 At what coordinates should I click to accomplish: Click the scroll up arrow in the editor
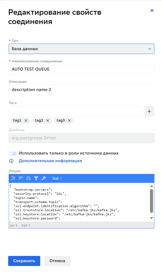(x=151, y=186)
